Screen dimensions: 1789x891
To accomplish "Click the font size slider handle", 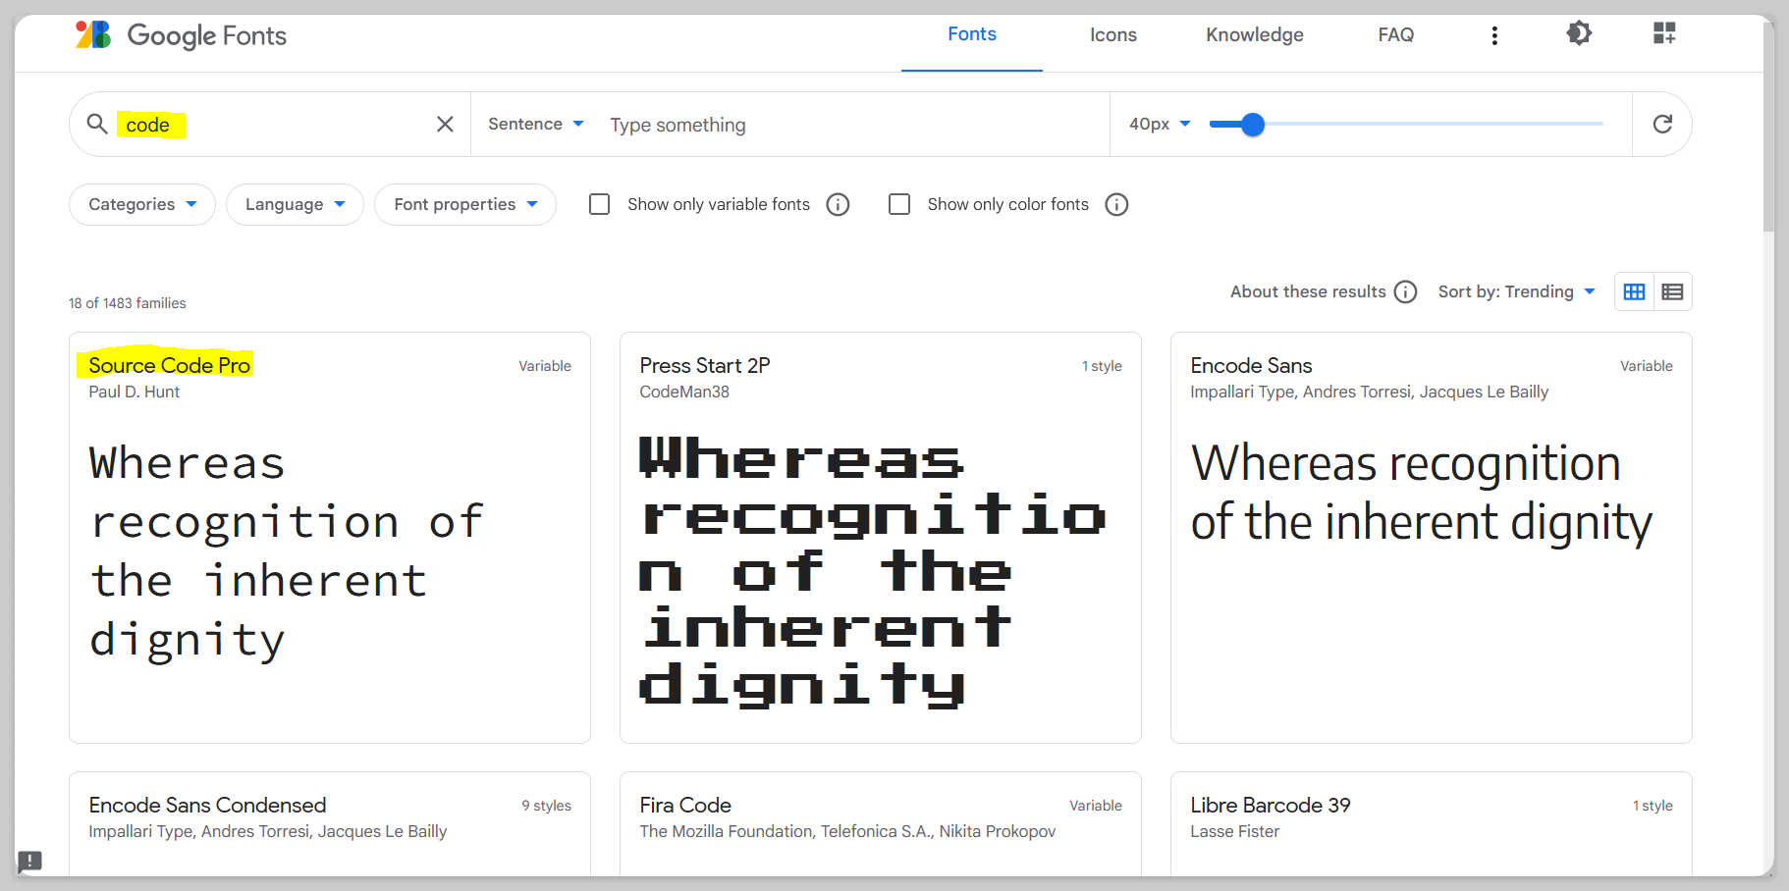I will pos(1252,124).
